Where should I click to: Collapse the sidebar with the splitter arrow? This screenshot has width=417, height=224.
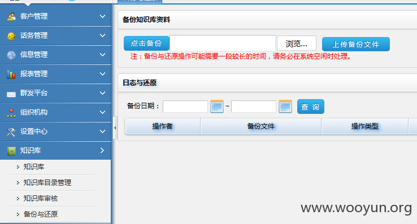pyautogui.click(x=115, y=128)
